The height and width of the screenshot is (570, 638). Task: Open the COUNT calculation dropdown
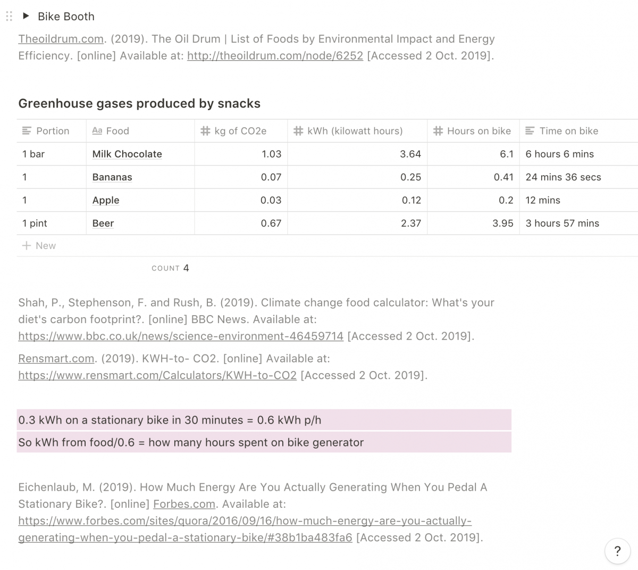[x=170, y=268]
